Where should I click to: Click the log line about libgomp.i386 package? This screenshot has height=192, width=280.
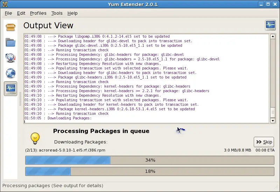(x=97, y=36)
